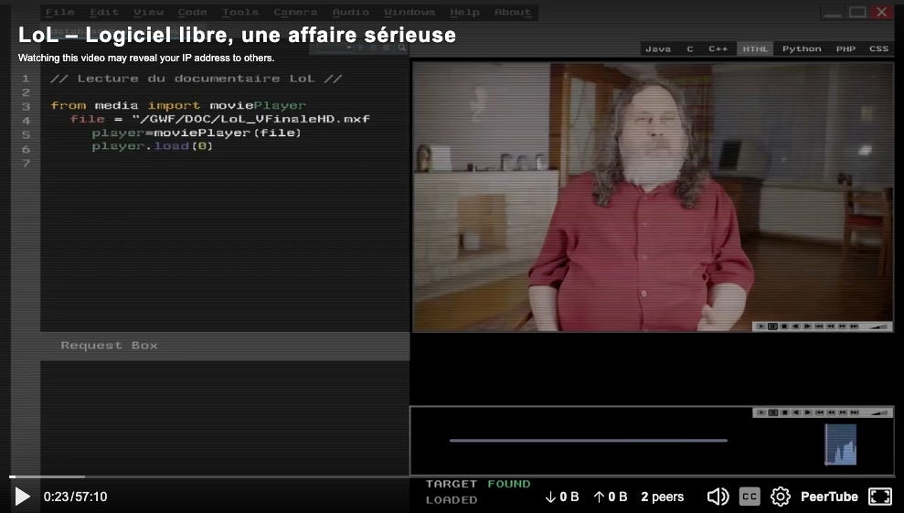
Task: Click the line with "/GWF/DOC/LoL_VFinaleHD.mxf"
Action: [219, 119]
